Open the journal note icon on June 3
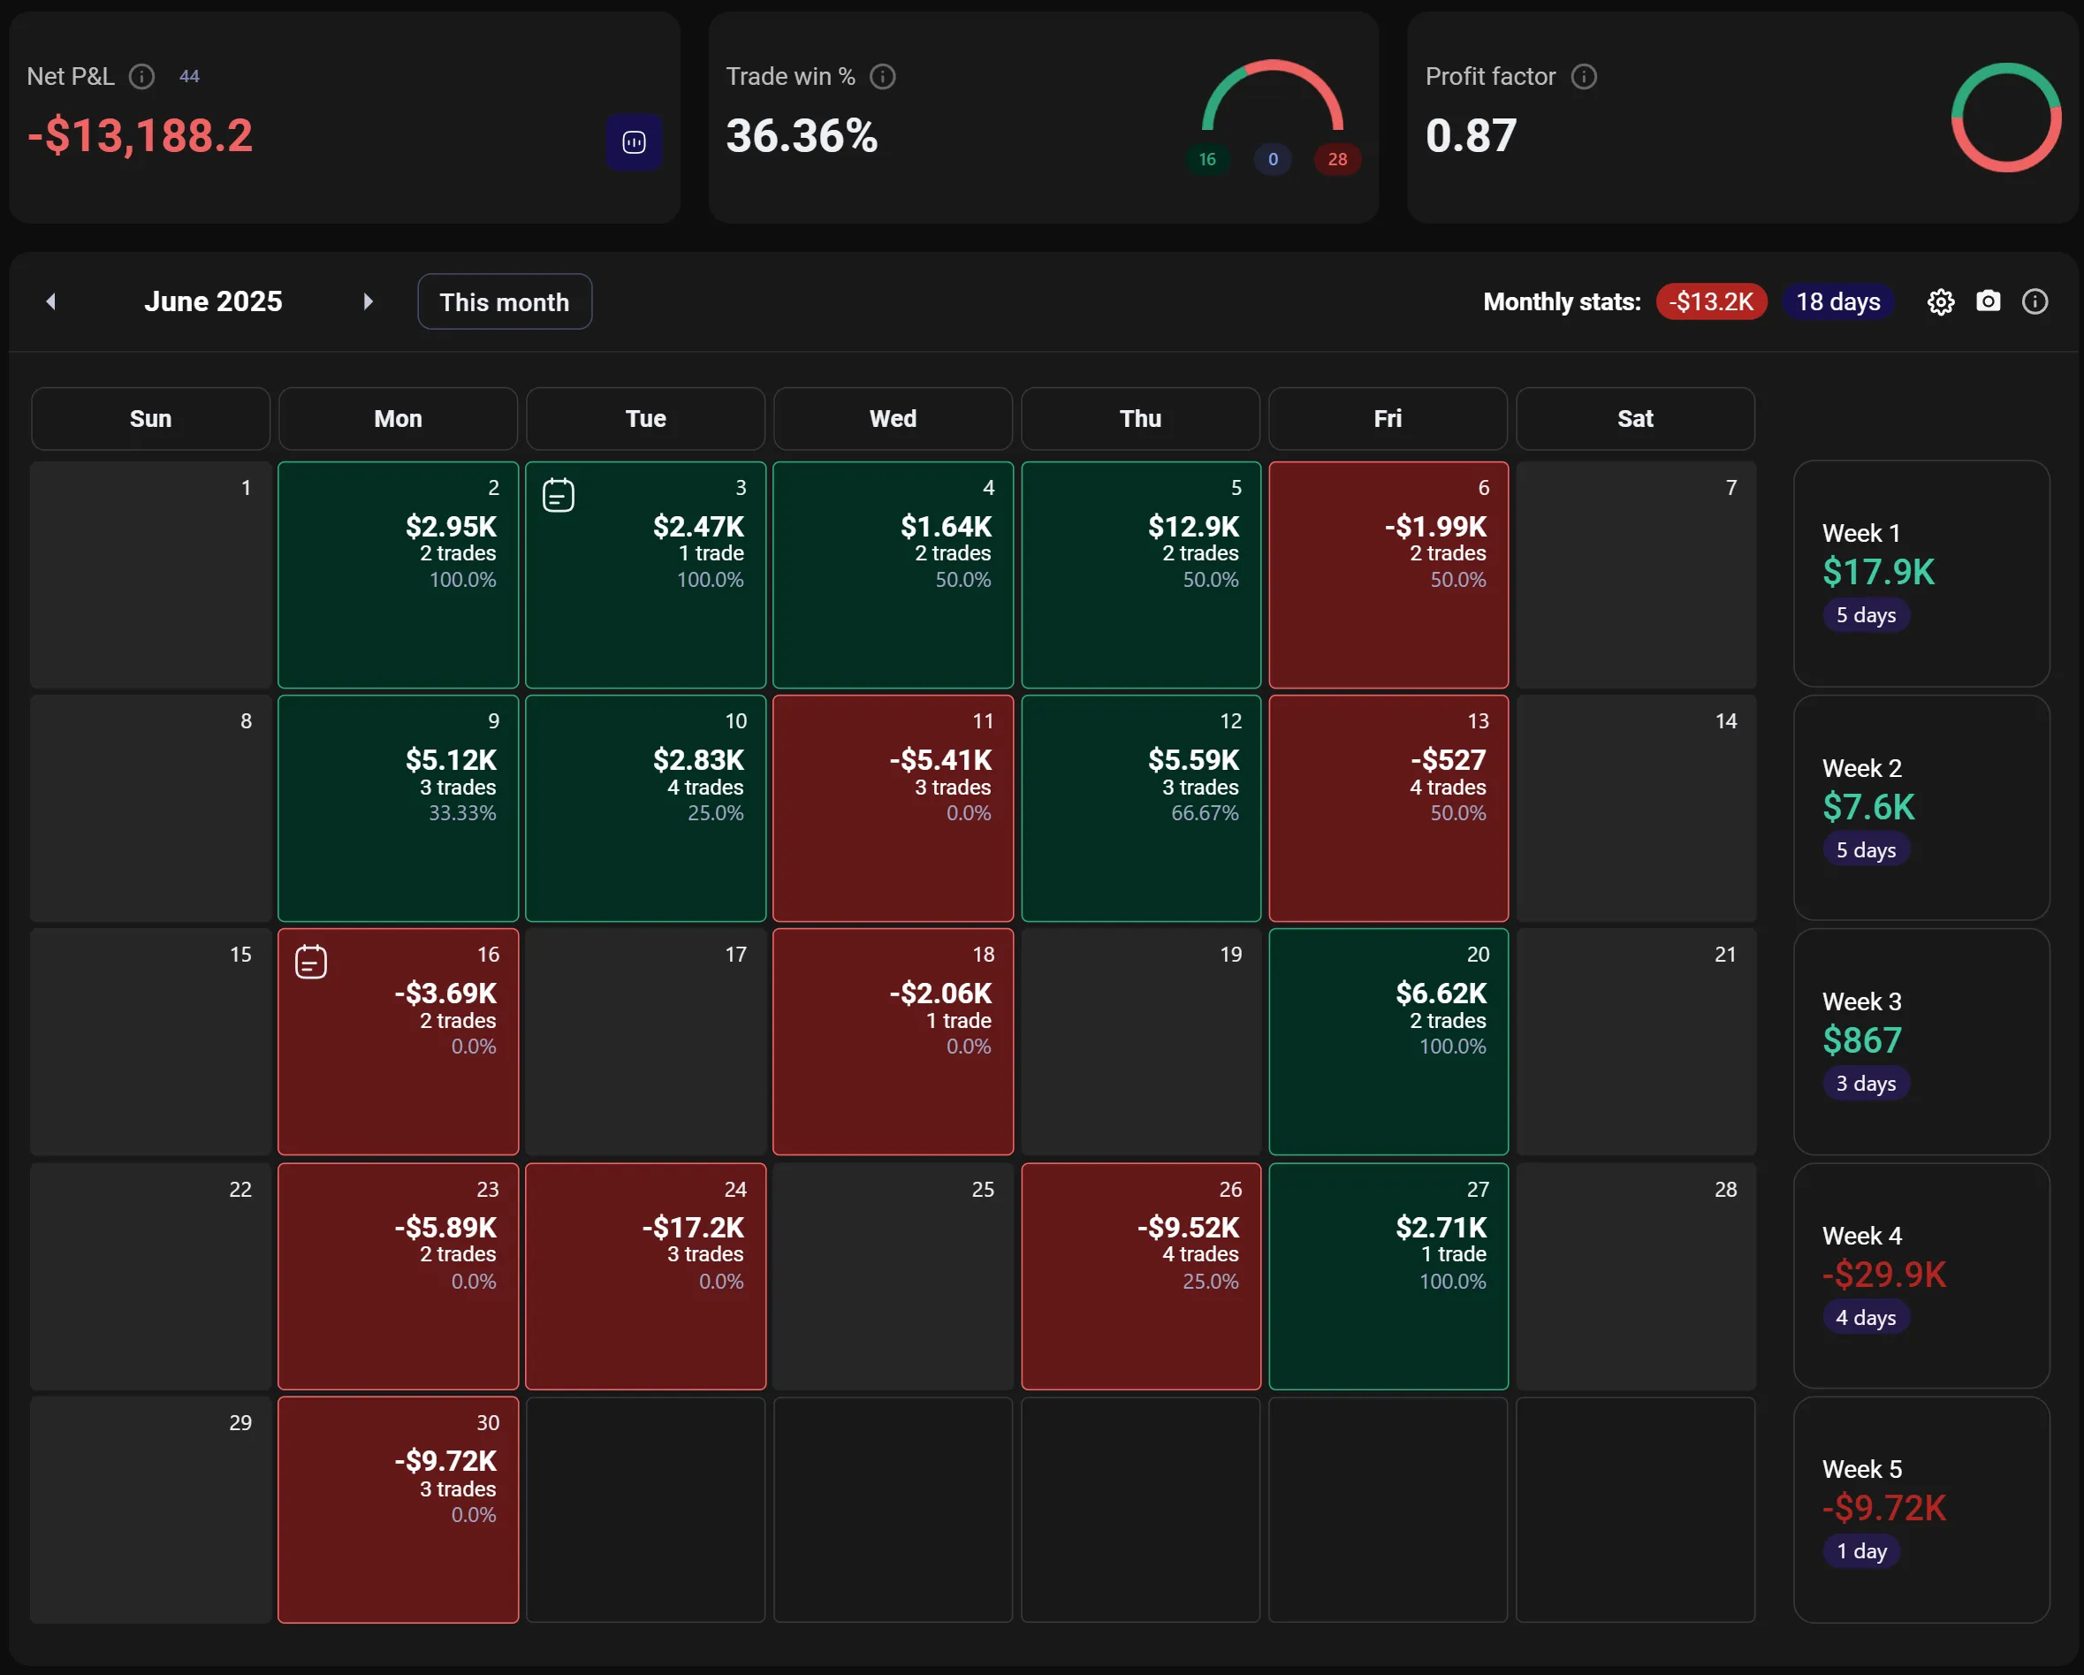 coord(559,495)
